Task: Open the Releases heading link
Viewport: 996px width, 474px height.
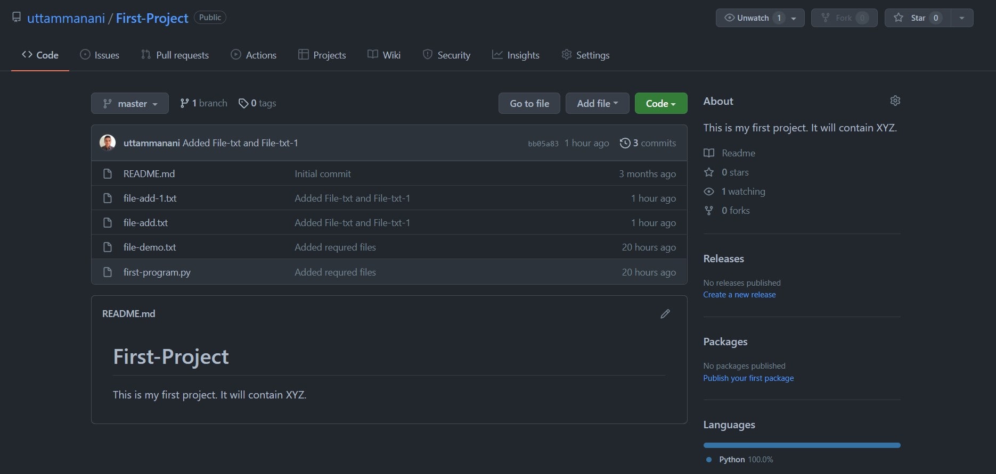Action: pyautogui.click(x=724, y=259)
